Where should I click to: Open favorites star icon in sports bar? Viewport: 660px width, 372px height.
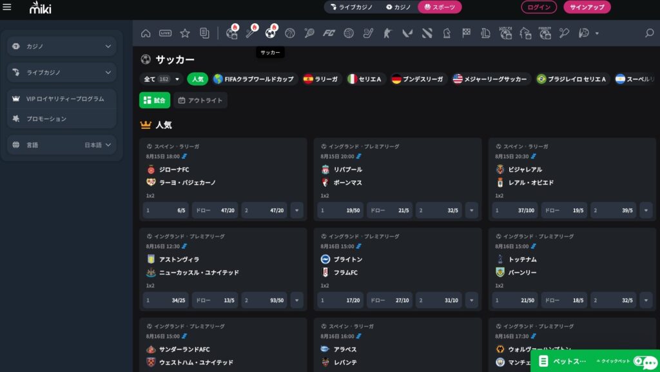click(185, 33)
